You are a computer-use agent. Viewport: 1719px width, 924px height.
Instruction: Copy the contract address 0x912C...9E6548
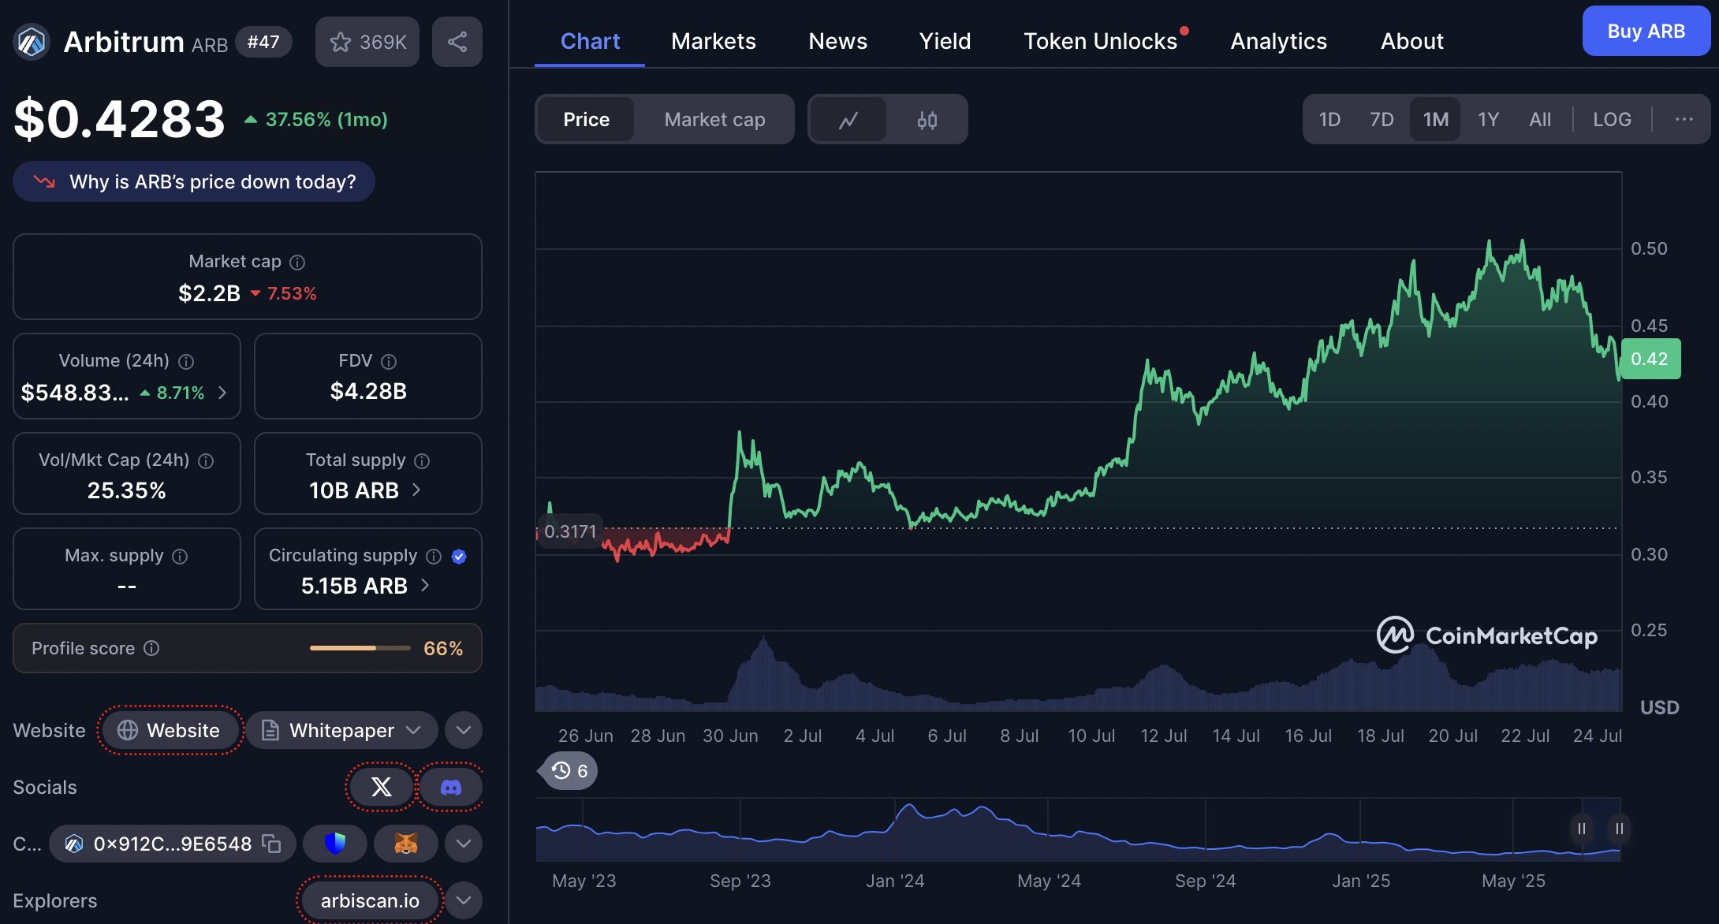(271, 844)
